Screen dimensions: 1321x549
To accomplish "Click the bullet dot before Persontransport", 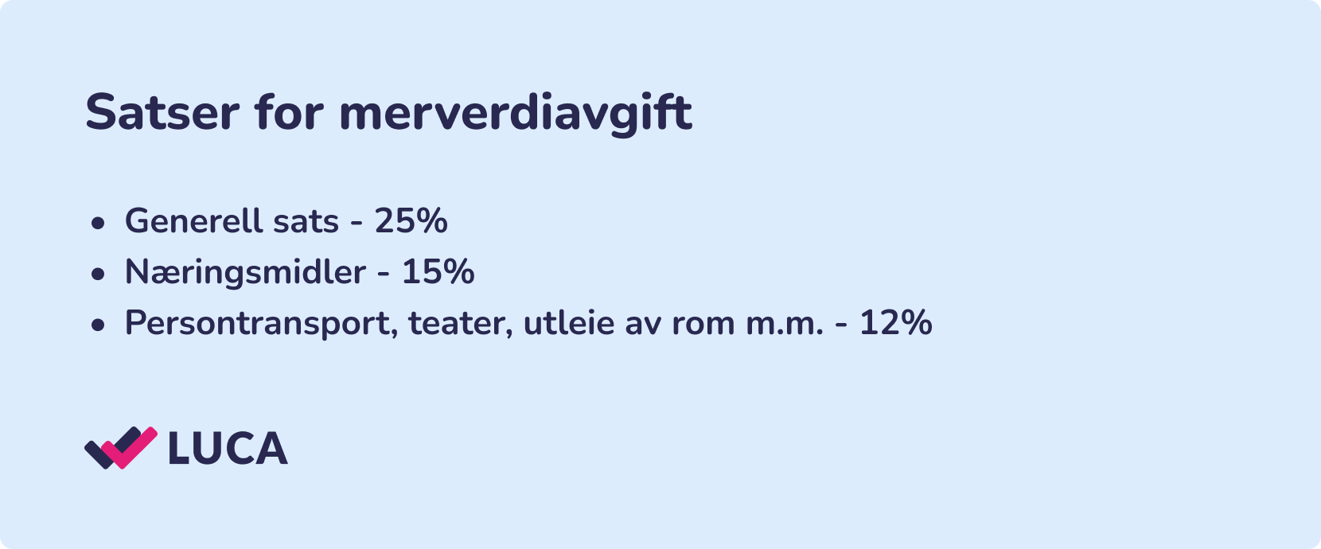I will [x=98, y=325].
